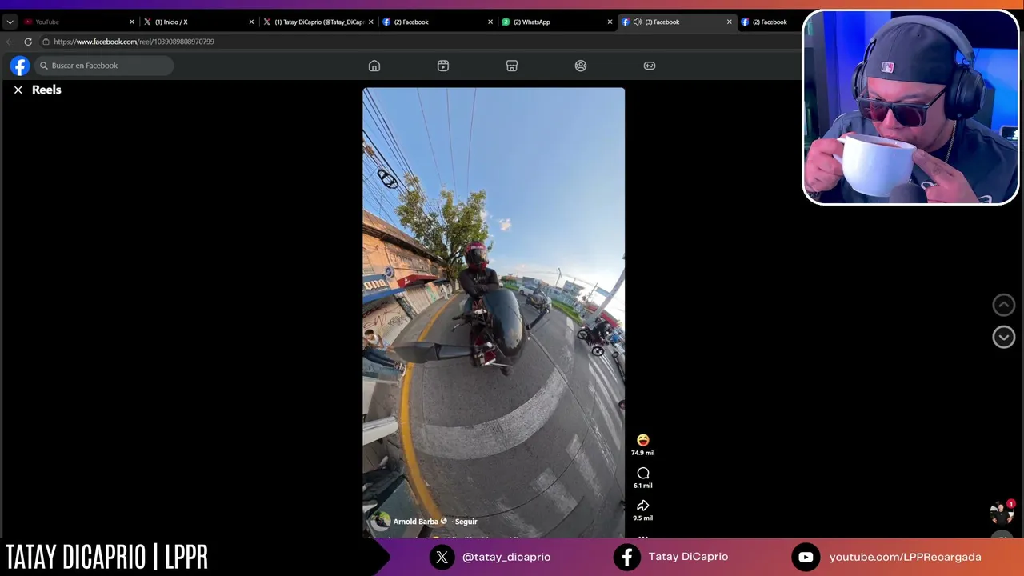The width and height of the screenshot is (1024, 576).
Task: Go to the previous reel with the up chevron
Action: (x=1003, y=305)
